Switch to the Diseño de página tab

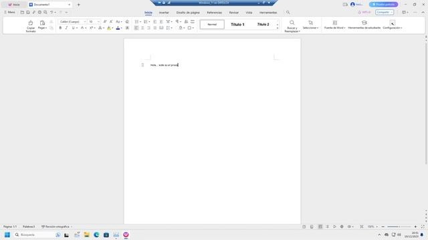188,13
